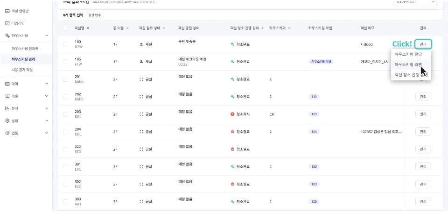
Task: Click the 연동 toggle-shaped icon in sidebar
Action: [x=7, y=133]
